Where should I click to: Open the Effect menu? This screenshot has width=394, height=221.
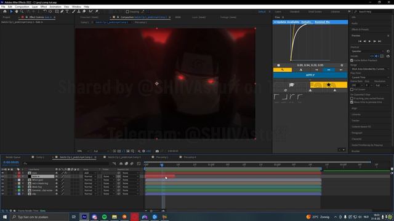click(44, 7)
